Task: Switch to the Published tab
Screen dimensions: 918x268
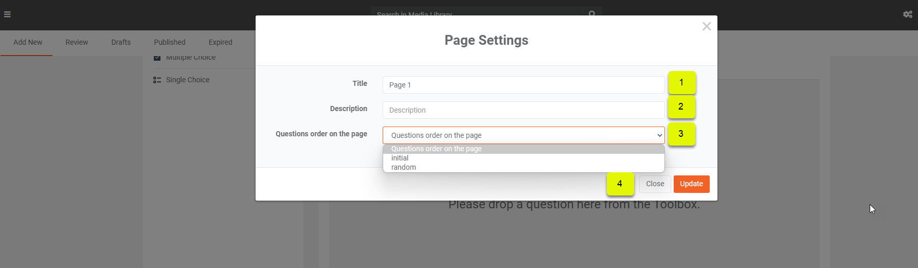Action: click(170, 42)
